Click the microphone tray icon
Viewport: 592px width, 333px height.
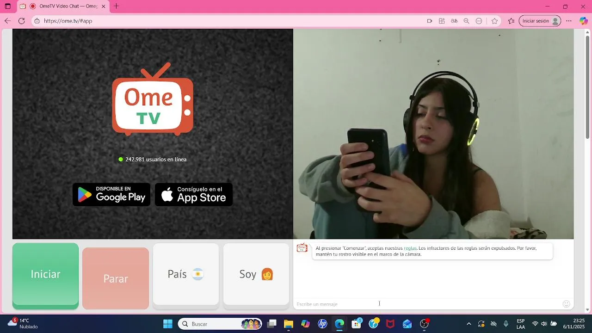point(506,324)
